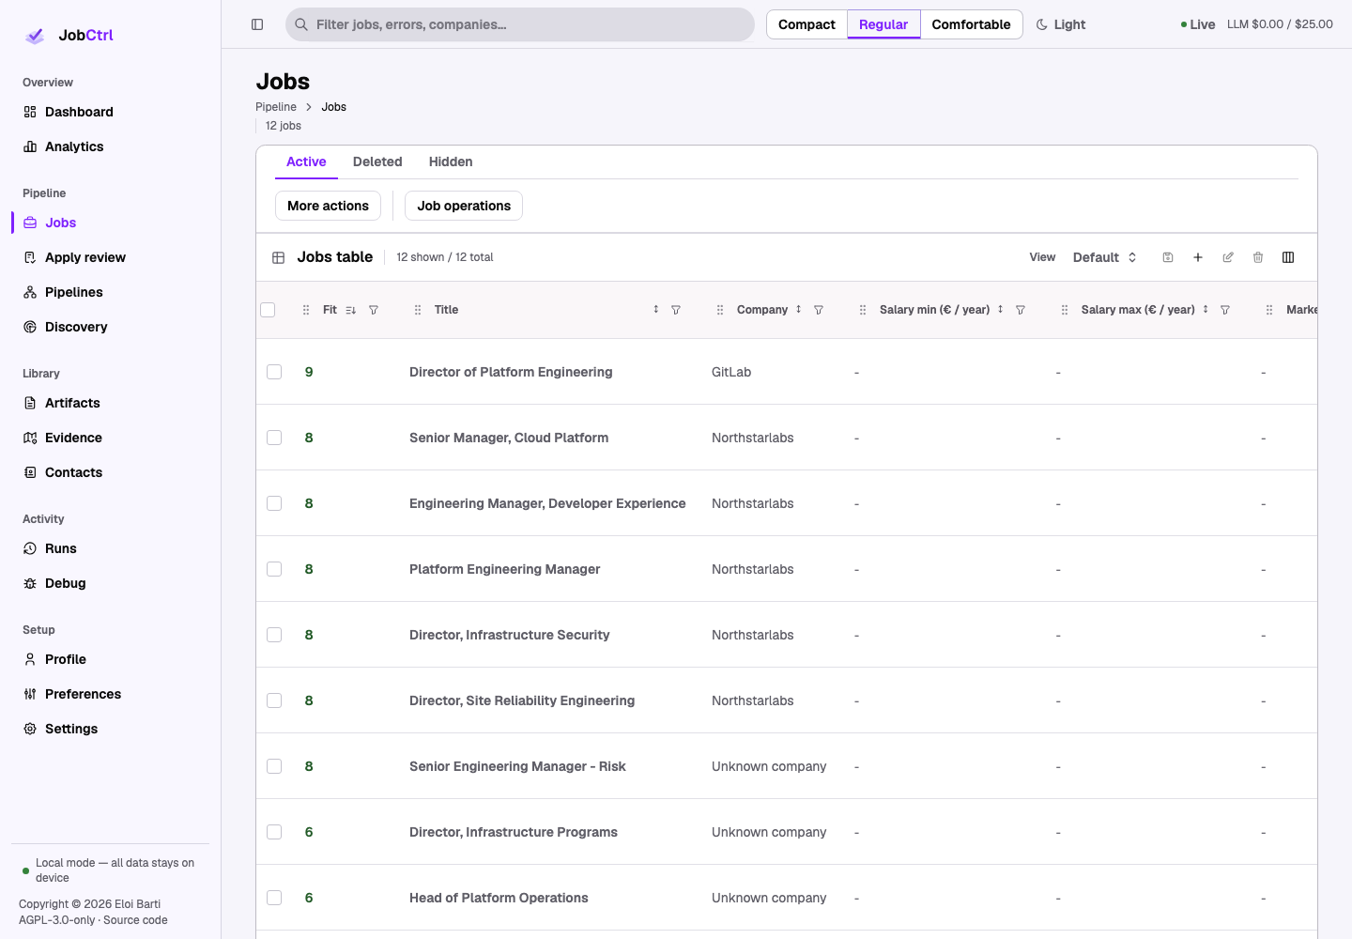
Task: Open the Company column filter icon
Action: (819, 310)
